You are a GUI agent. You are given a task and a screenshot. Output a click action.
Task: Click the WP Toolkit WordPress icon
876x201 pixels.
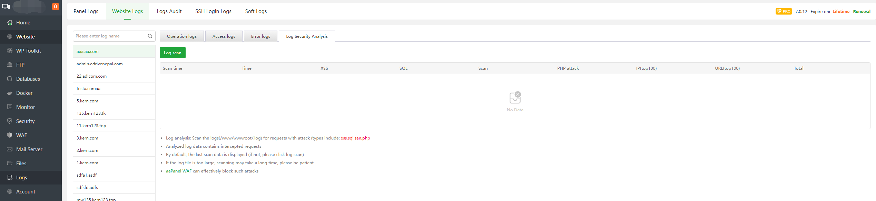(x=10, y=51)
